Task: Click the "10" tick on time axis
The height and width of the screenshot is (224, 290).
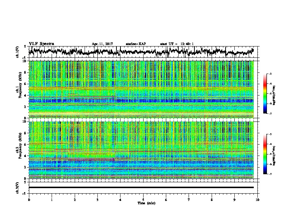Action: coord(257,200)
